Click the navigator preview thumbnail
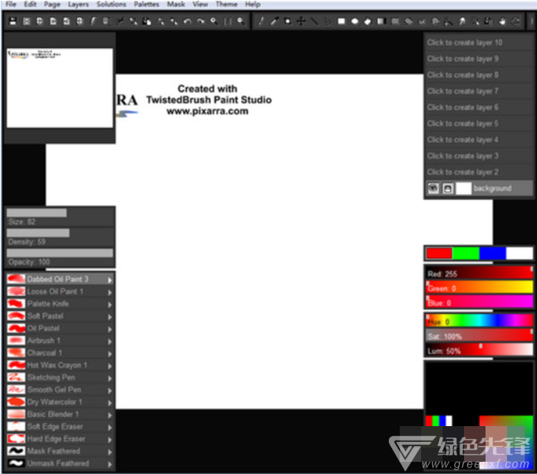This screenshot has height=474, width=537. (x=60, y=88)
